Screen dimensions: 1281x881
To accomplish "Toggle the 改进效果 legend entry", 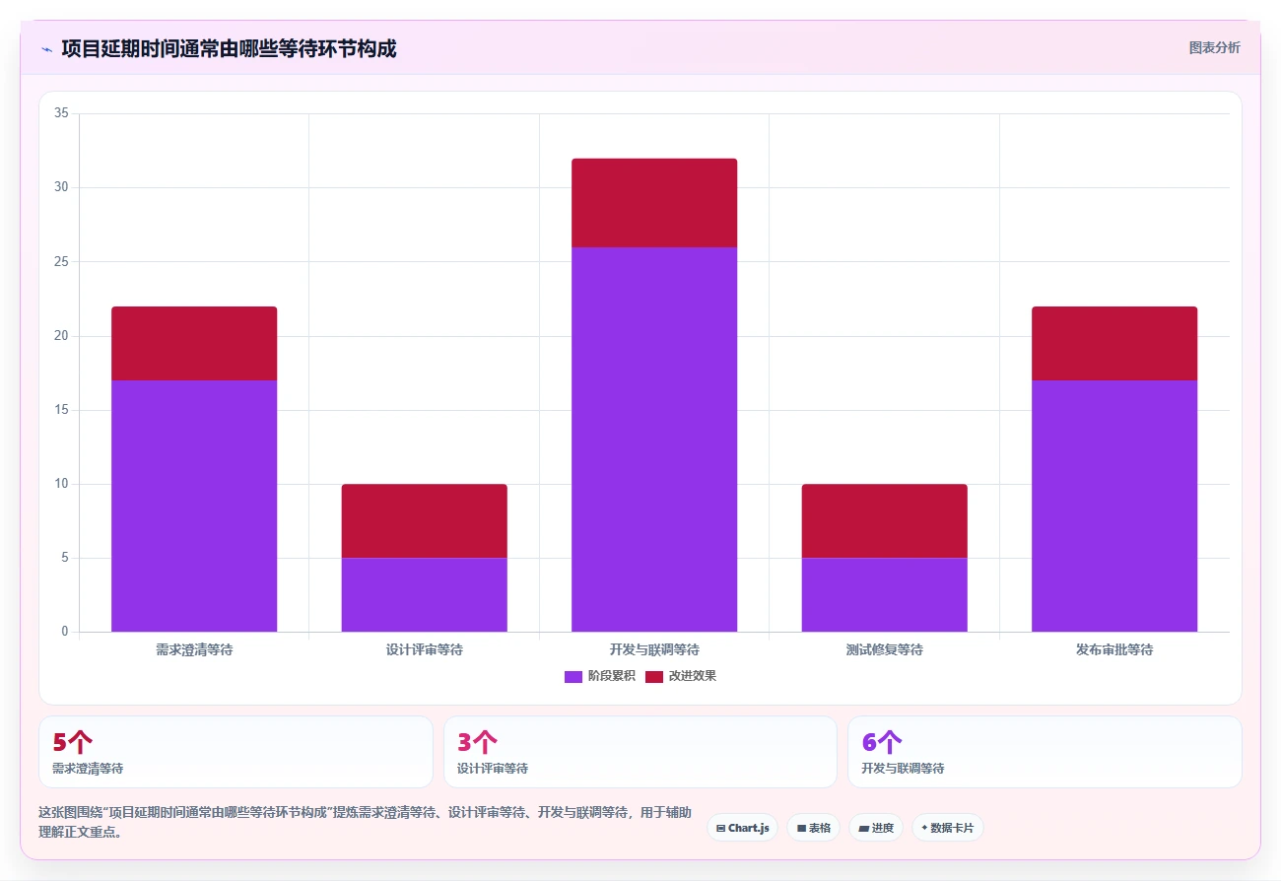I will tap(681, 676).
